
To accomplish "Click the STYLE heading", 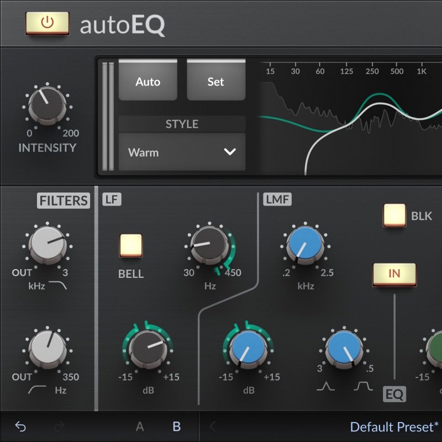I will pyautogui.click(x=182, y=124).
